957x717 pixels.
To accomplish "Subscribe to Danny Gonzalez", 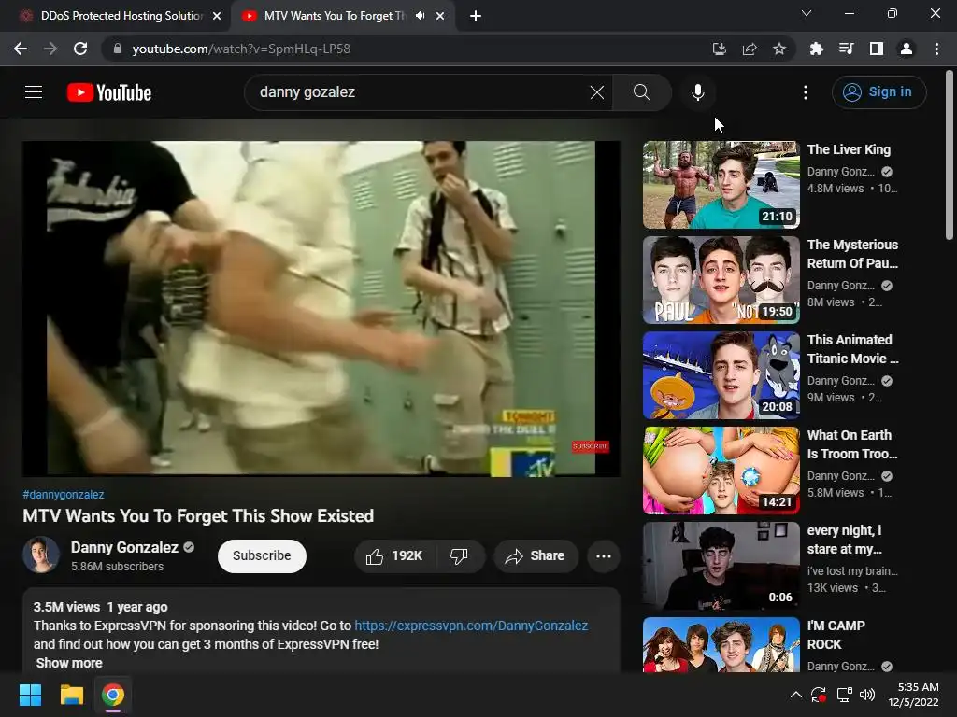I will tap(262, 556).
